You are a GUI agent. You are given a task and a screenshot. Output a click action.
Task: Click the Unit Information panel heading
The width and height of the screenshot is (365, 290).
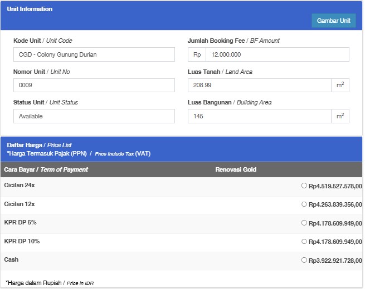click(x=30, y=9)
